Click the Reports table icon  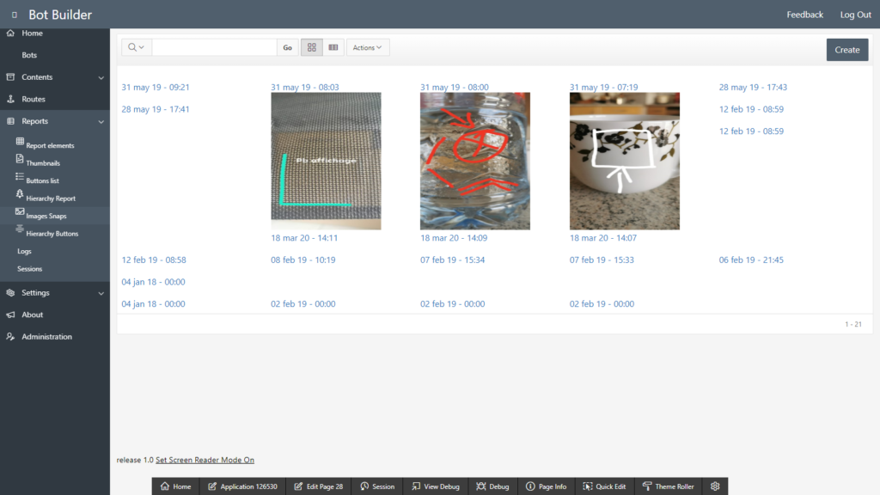click(x=10, y=120)
